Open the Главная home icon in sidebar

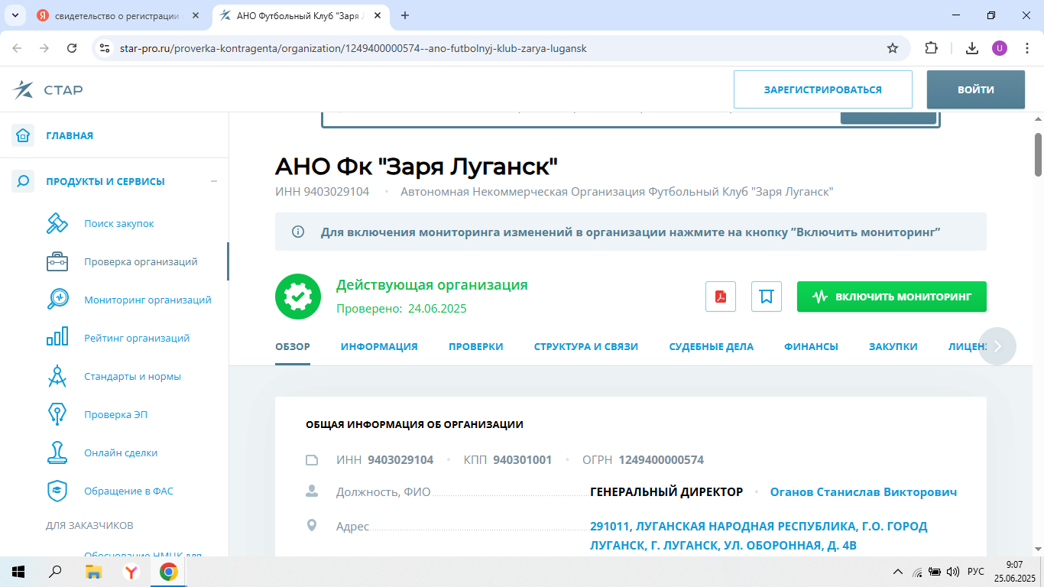click(23, 135)
